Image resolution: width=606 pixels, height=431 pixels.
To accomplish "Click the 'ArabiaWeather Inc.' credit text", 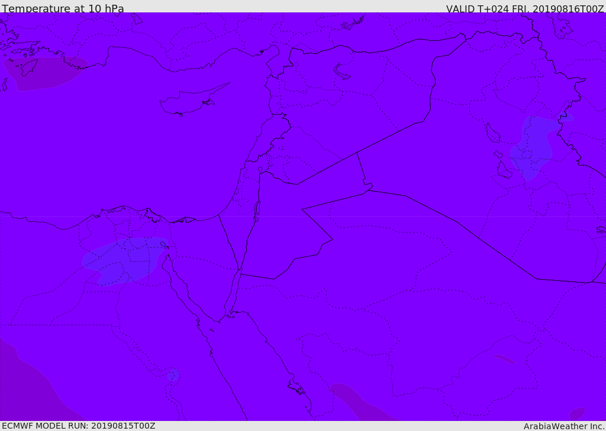I will [563, 426].
